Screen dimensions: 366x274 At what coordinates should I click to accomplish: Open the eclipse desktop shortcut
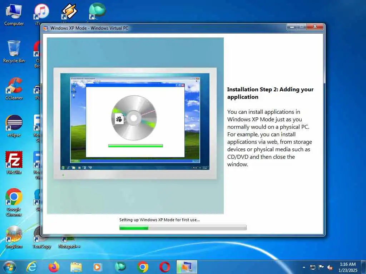(14, 126)
